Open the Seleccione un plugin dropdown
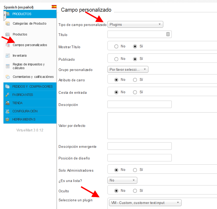 [x=145, y=203]
